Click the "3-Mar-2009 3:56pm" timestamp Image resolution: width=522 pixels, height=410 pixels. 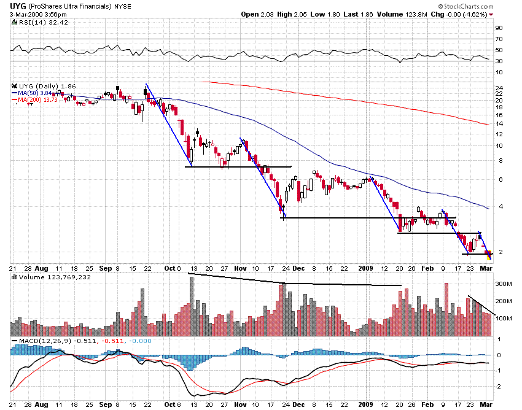pos(38,15)
